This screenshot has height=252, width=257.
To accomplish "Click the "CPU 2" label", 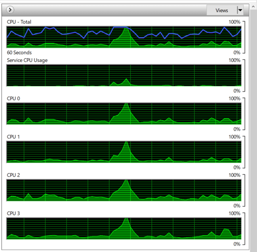I will (x=13, y=175).
